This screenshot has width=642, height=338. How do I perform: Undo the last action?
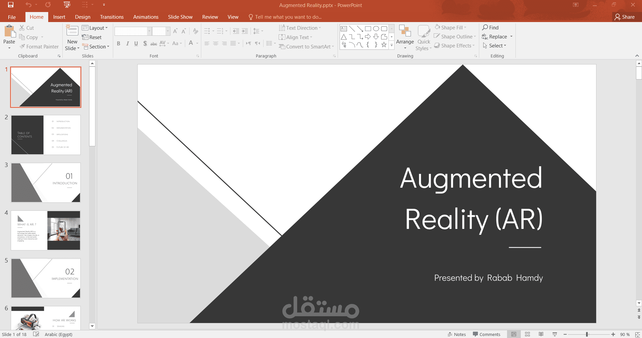click(28, 5)
